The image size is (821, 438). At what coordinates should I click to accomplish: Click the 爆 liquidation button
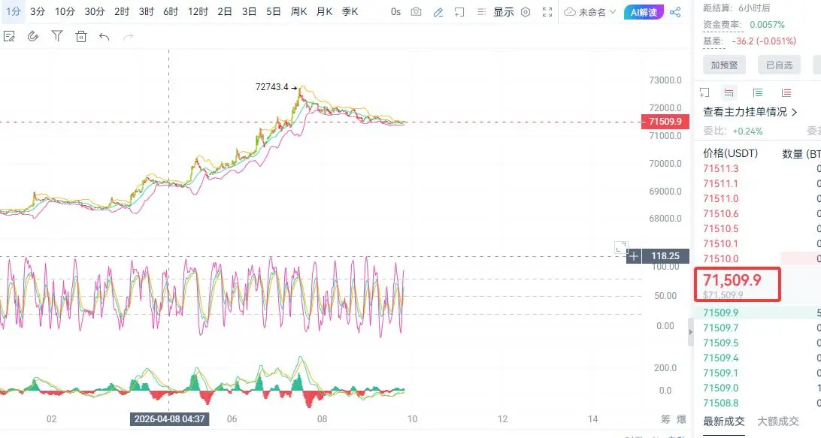[681, 419]
